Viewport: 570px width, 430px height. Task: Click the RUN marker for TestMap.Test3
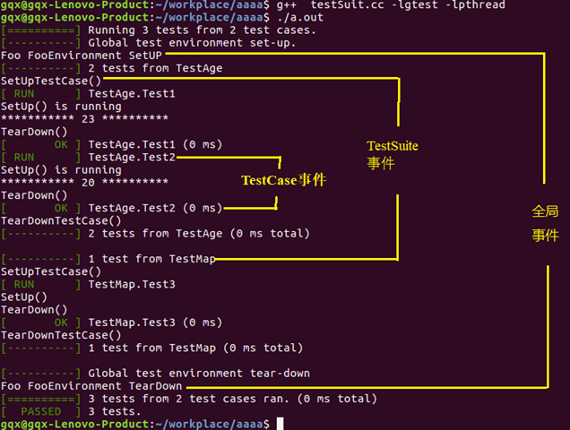coord(24,284)
